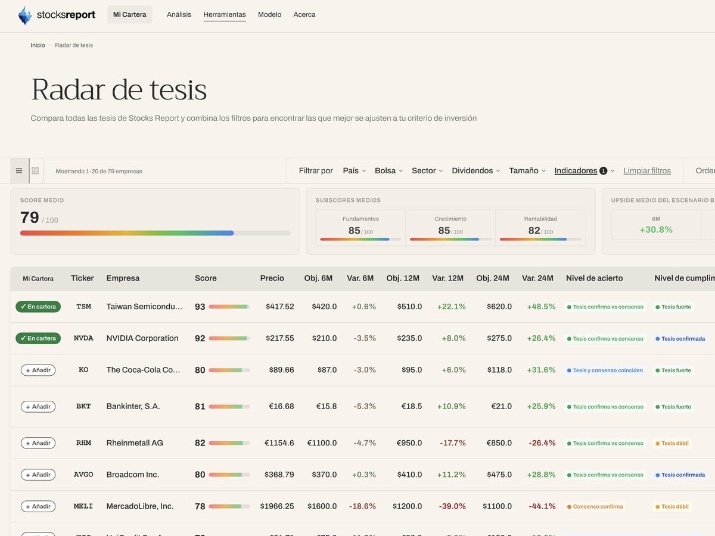Image resolution: width=715 pixels, height=536 pixels.
Task: Expand the País filter dropdown
Action: (x=355, y=171)
